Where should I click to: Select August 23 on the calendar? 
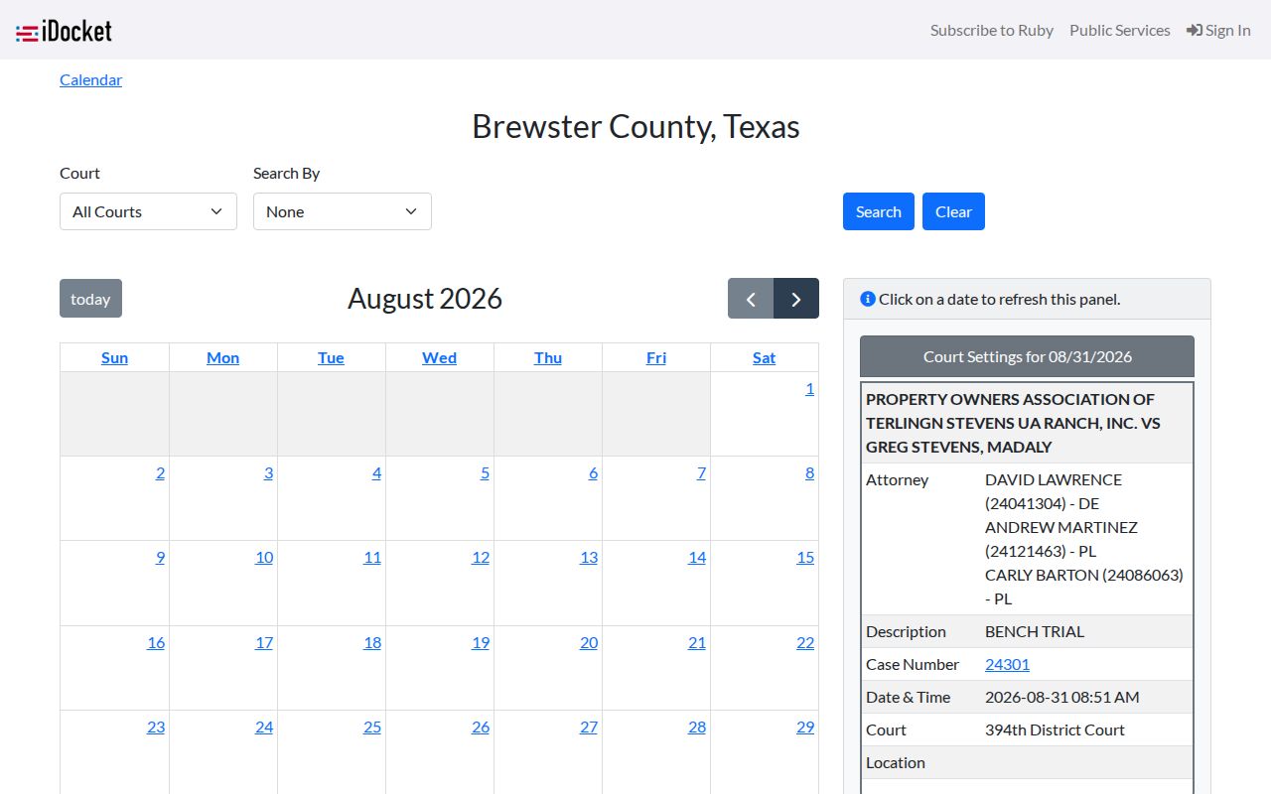point(156,727)
